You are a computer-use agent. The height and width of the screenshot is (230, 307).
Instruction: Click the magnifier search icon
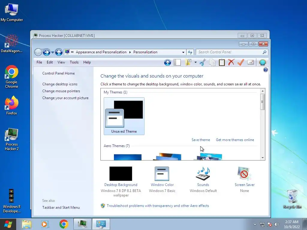[x=264, y=52]
